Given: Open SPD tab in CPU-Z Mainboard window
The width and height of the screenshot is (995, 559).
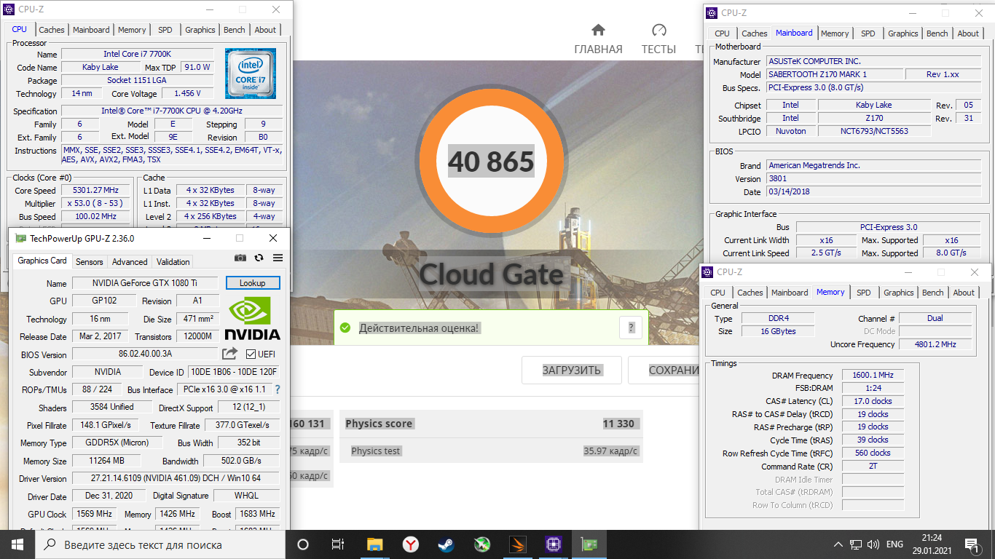Looking at the screenshot, I should click(868, 33).
